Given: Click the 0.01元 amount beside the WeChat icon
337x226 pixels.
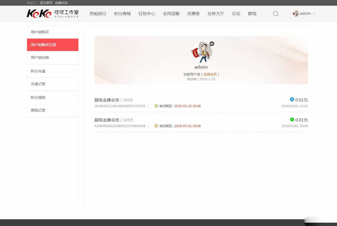Looking at the screenshot, I should click(301, 120).
